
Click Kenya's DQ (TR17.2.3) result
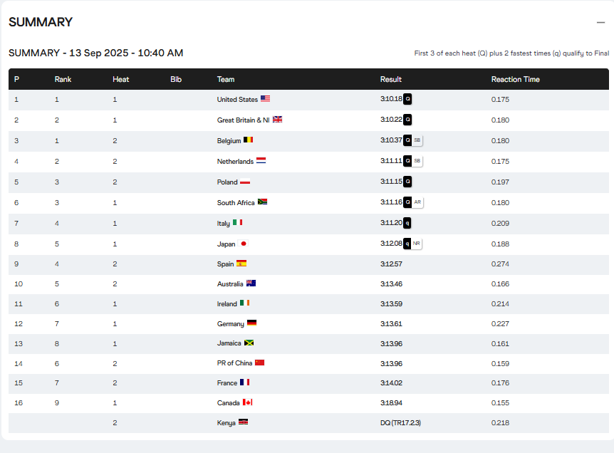click(401, 423)
